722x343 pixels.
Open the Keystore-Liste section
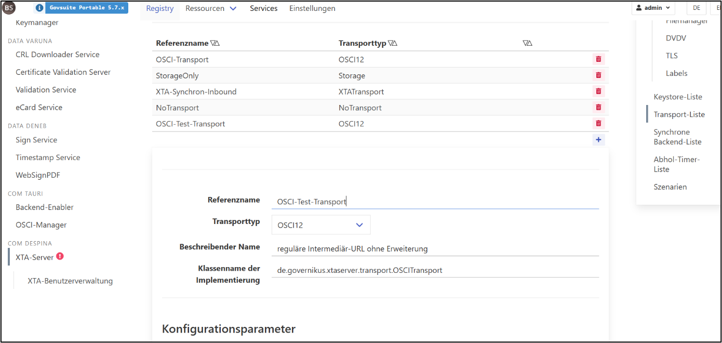pyautogui.click(x=677, y=97)
